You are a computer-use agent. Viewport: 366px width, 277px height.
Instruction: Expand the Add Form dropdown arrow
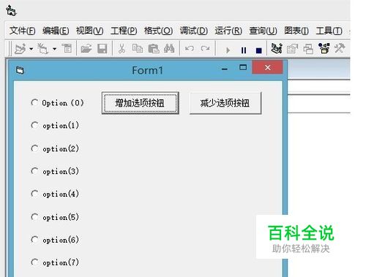[x=54, y=49]
